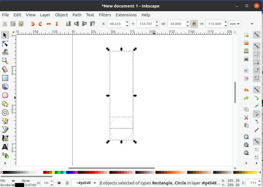Lower selection to bottom
Viewport: 263px width, 187px height.
click(68, 24)
